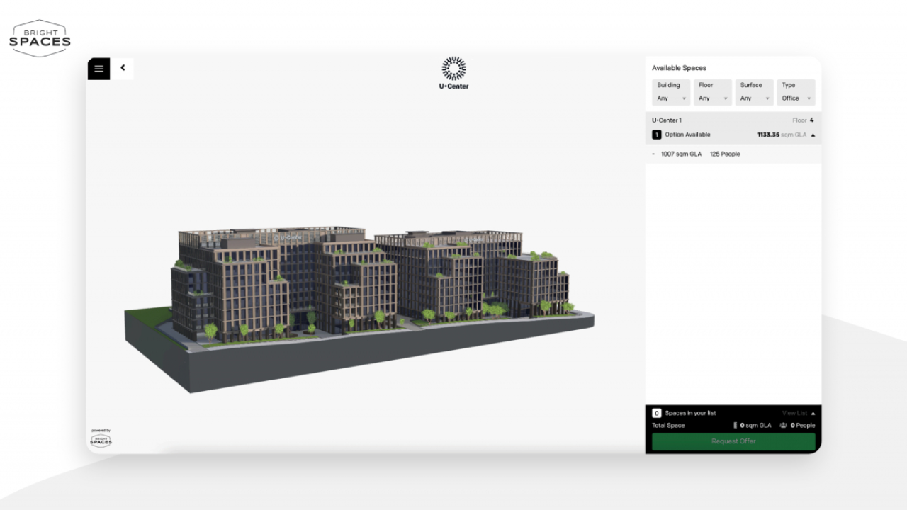This screenshot has height=510, width=907.
Task: Select the 1007 sqm GLA space row
Action: tap(700, 154)
